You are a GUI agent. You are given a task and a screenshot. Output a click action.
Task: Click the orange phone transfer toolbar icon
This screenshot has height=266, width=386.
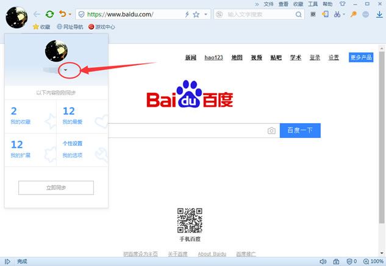click(x=326, y=14)
